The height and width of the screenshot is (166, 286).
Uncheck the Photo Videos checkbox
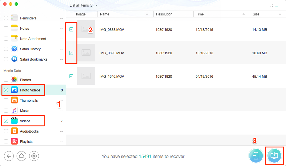click(x=6, y=90)
